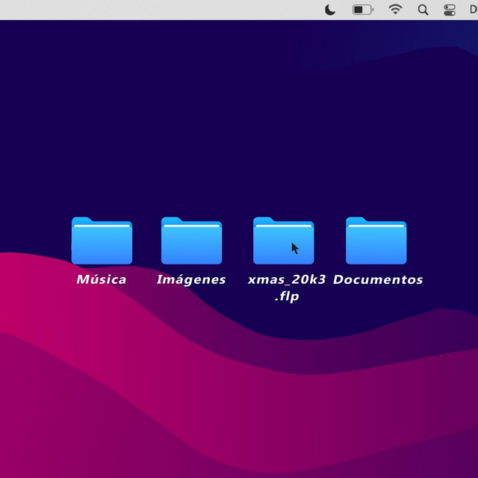
Task: Open Control Center toggles icon
Action: (x=450, y=10)
